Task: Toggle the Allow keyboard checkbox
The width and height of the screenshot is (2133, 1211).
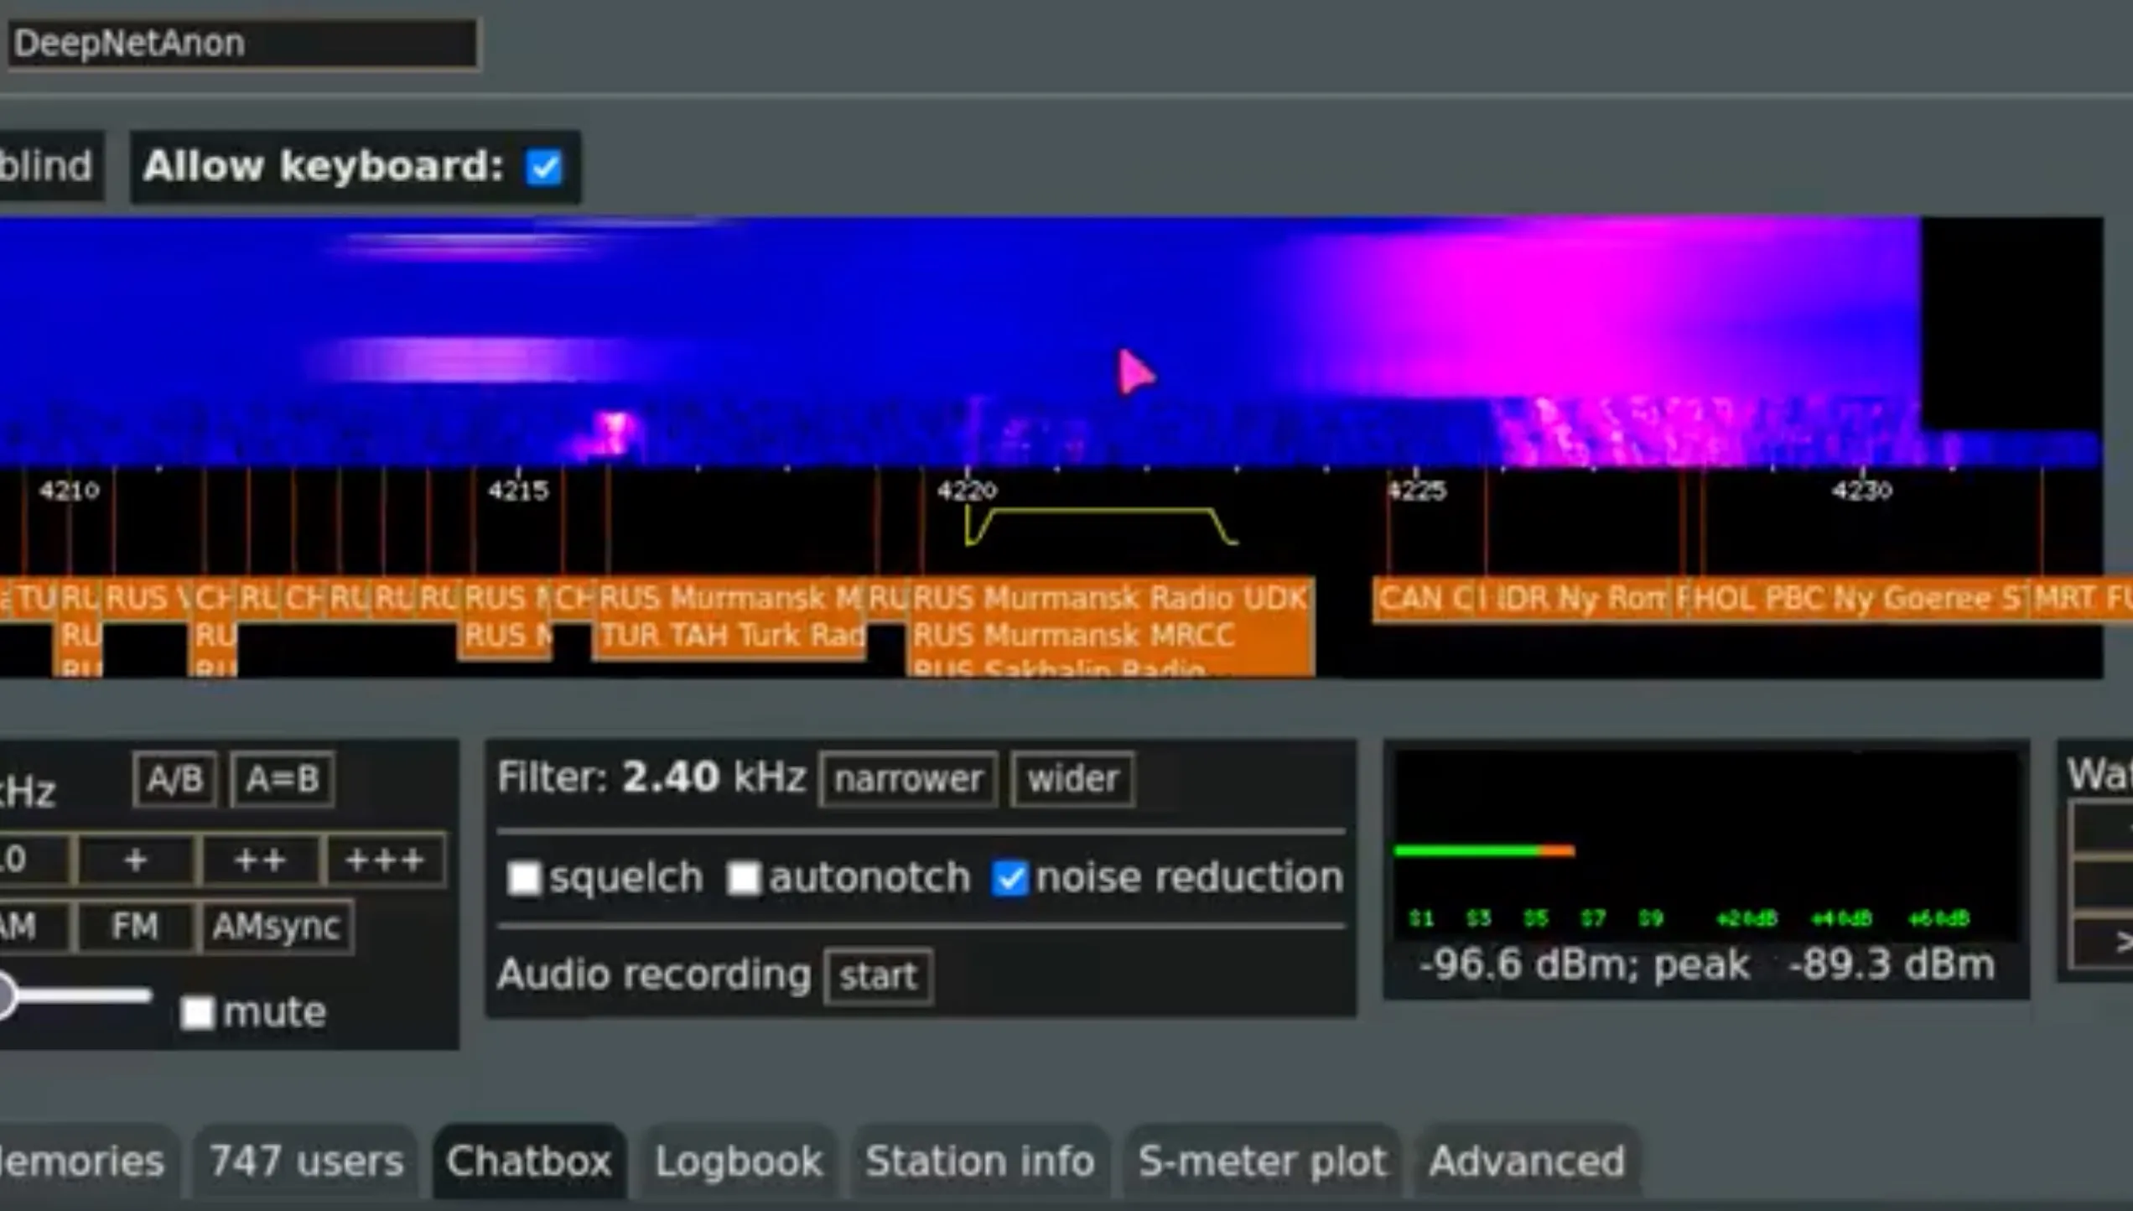Action: pyautogui.click(x=543, y=167)
